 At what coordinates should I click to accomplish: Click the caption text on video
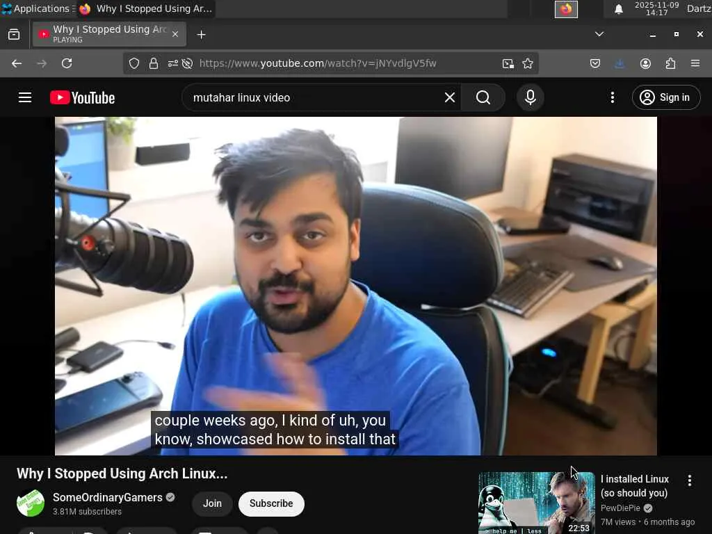[x=275, y=430]
